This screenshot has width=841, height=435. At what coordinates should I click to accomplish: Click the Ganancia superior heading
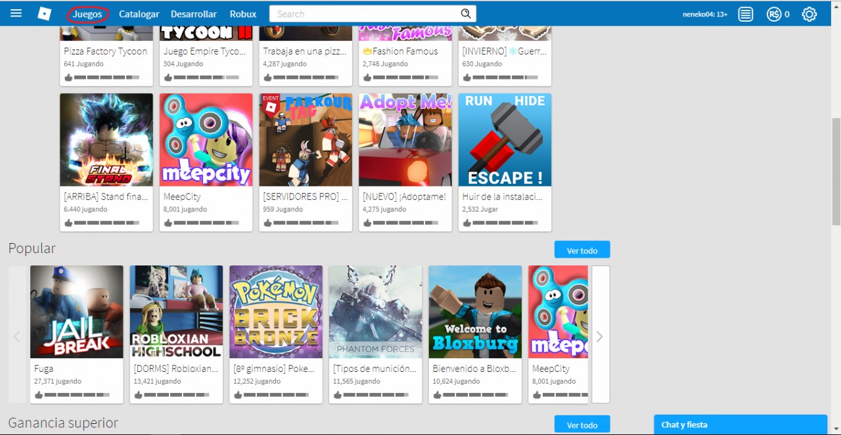[63, 423]
